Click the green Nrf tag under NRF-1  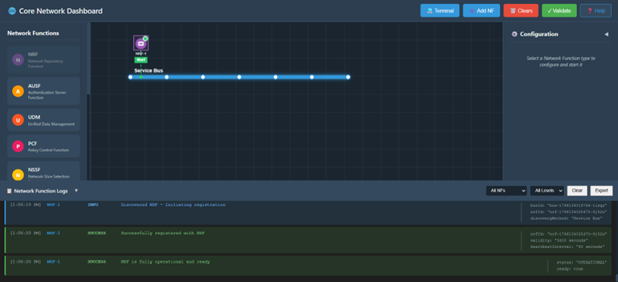pos(141,60)
